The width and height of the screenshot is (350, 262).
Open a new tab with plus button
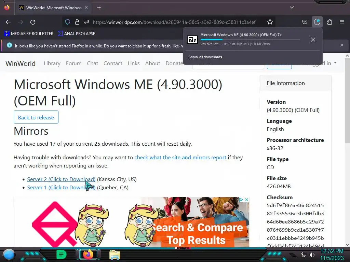point(99,8)
